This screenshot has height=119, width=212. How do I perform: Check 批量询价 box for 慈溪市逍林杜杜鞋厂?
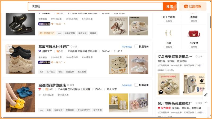[x=136, y=47]
